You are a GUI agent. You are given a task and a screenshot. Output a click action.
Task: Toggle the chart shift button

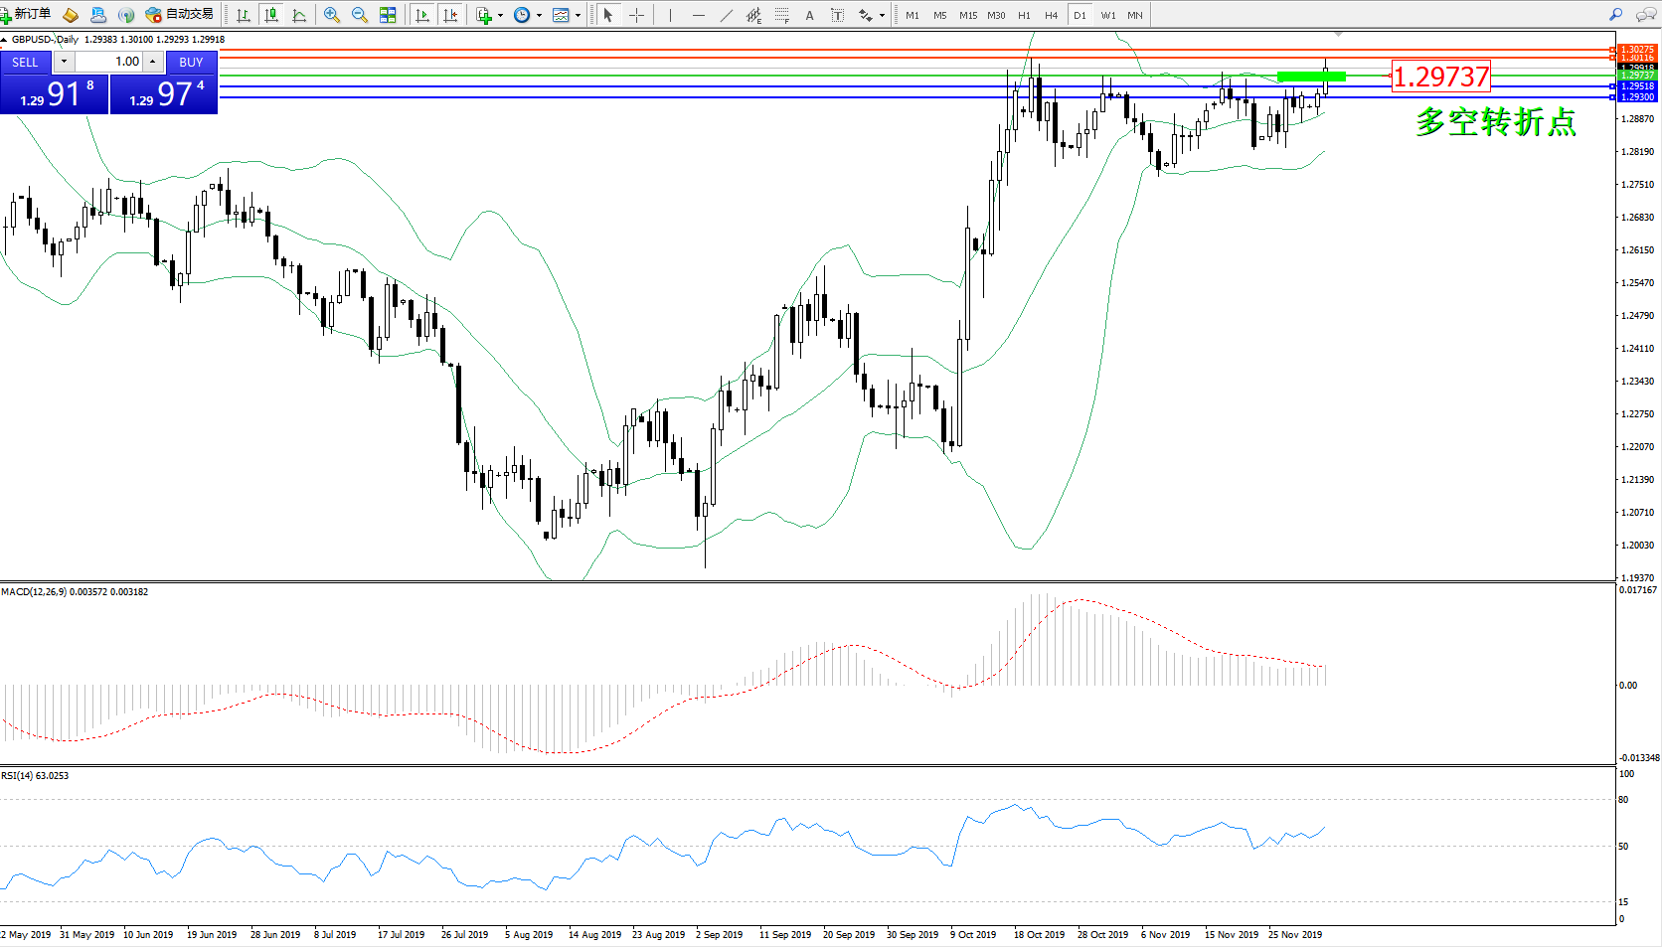[450, 15]
